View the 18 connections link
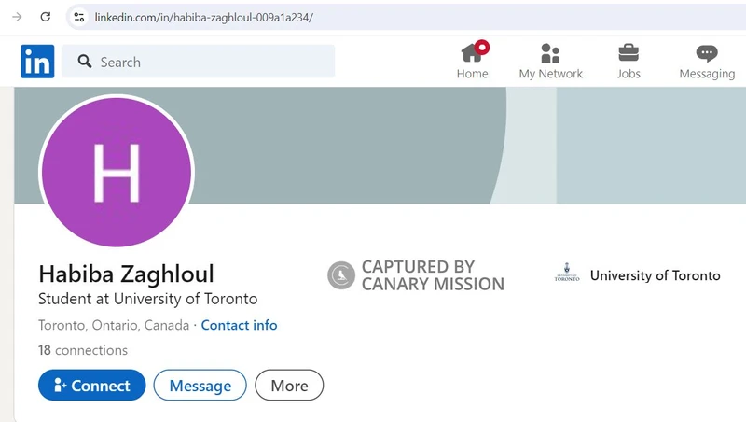The width and height of the screenshot is (746, 422). [x=83, y=350]
